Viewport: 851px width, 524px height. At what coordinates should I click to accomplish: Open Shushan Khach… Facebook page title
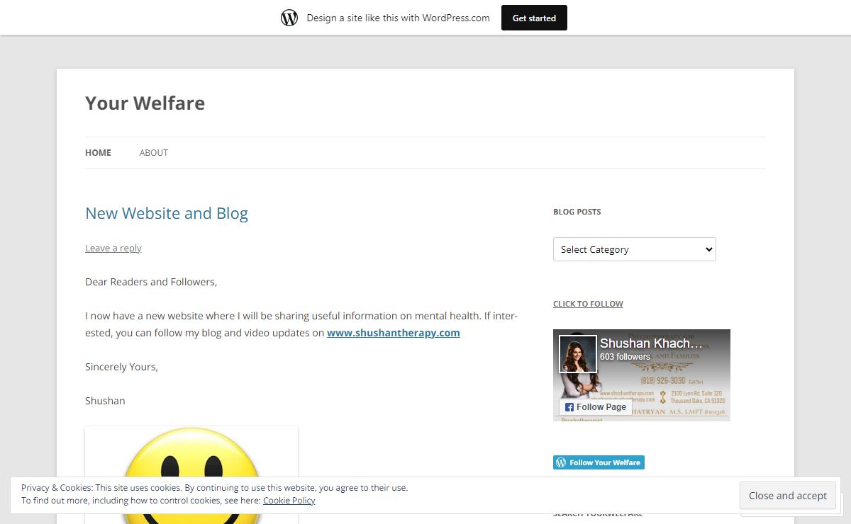coord(651,343)
